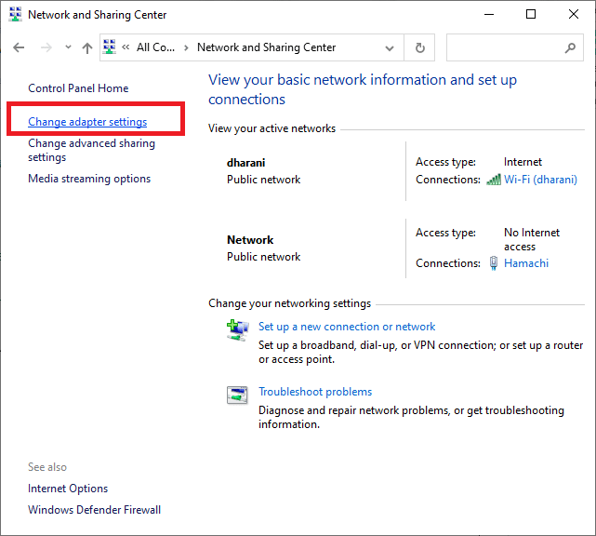Screen dimensions: 596x536
Task: Click the Hamachi adapter icon
Action: pyautogui.click(x=494, y=263)
